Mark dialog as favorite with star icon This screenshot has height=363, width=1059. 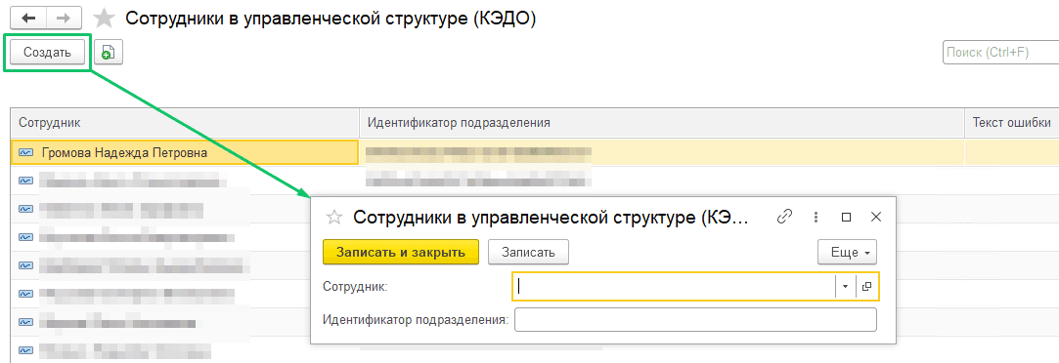334,217
